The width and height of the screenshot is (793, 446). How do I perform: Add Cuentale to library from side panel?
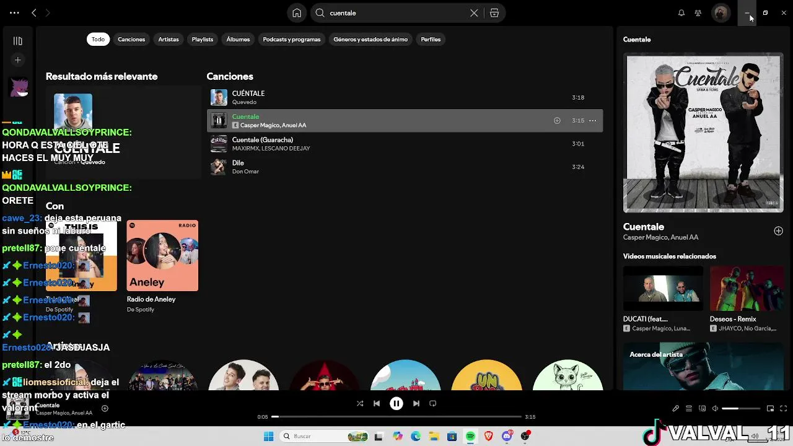pos(778,231)
